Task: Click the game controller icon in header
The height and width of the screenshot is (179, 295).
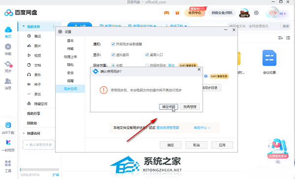Action: point(167,13)
